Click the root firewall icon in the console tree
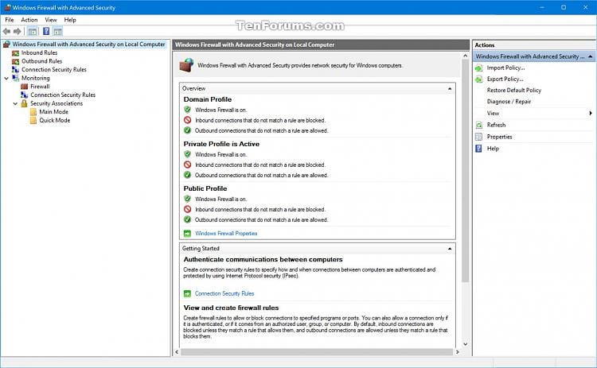Viewport: 597px width, 368px height. [x=6, y=45]
